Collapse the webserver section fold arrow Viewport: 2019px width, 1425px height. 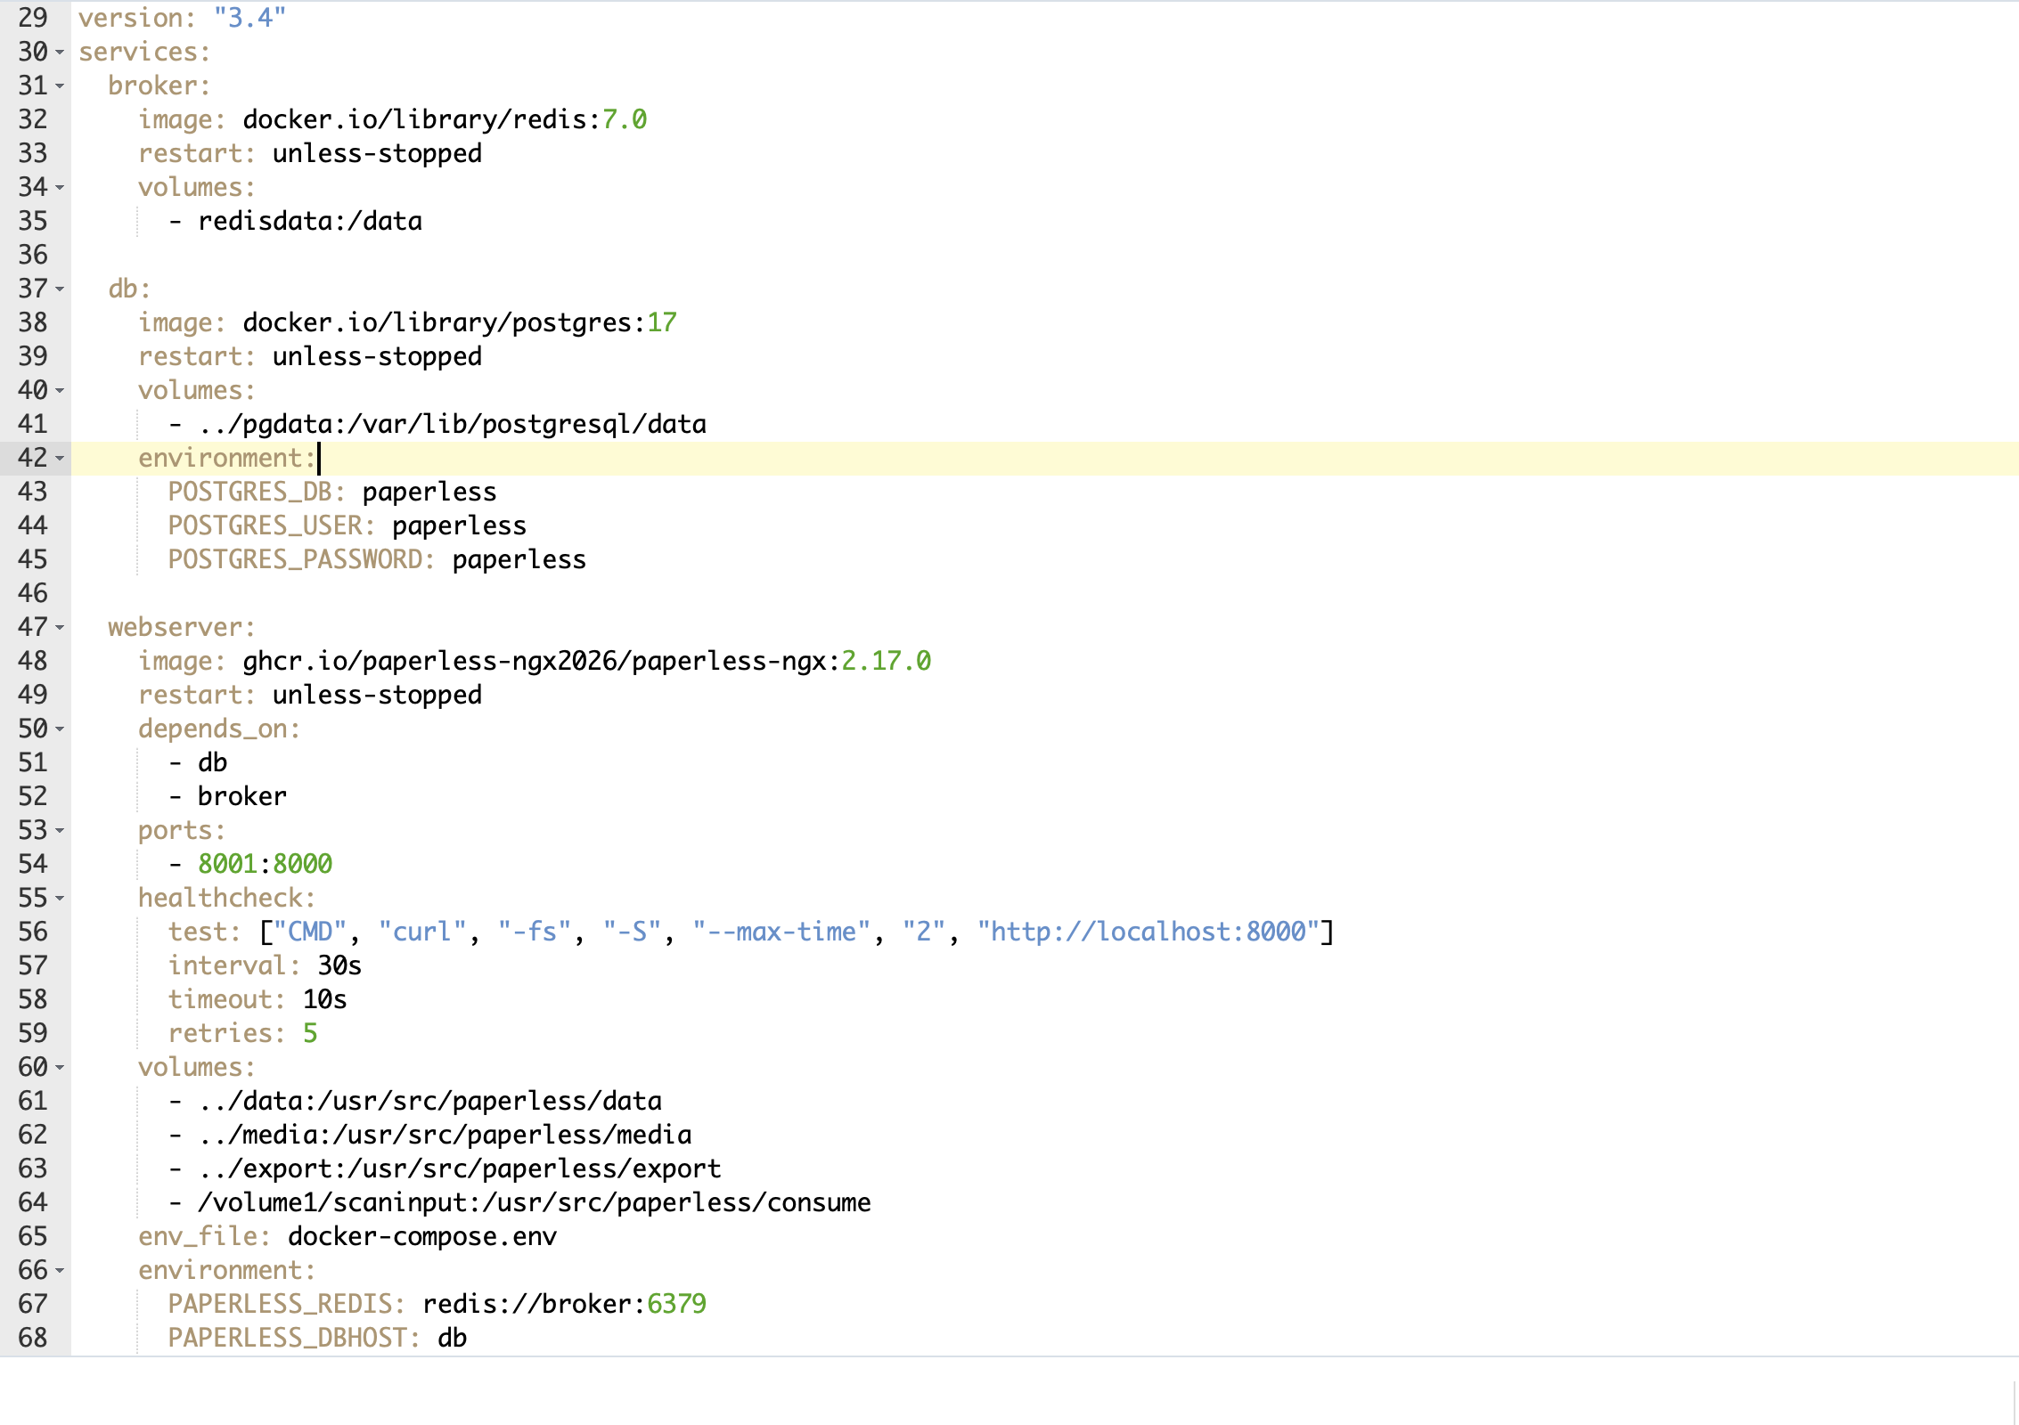pyautogui.click(x=60, y=628)
